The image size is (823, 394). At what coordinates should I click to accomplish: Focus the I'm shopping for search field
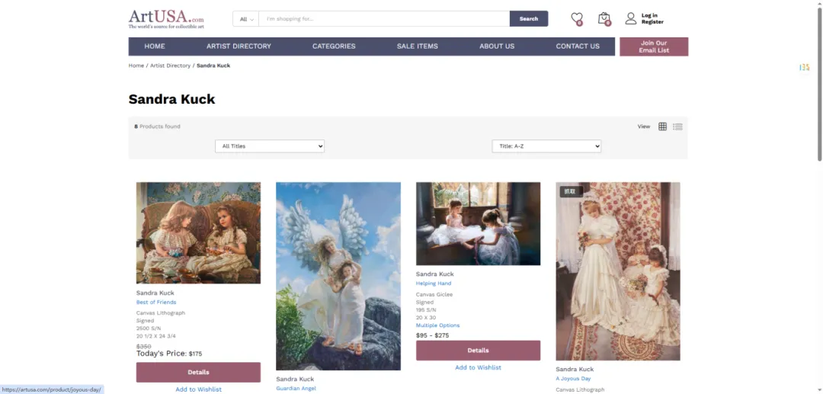tap(384, 19)
